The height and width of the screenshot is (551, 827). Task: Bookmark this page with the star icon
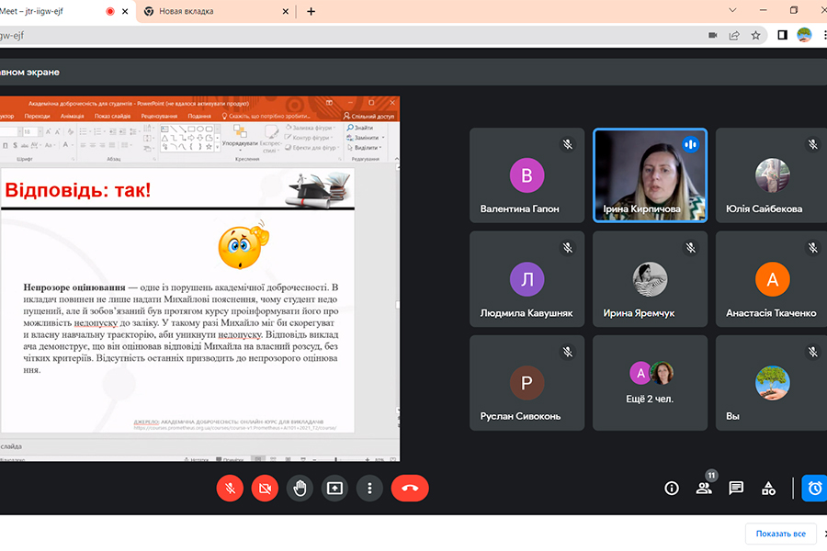(756, 35)
